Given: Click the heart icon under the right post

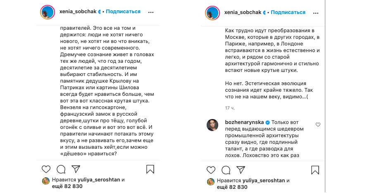Looking at the screenshot, I should pyautogui.click(x=211, y=169).
